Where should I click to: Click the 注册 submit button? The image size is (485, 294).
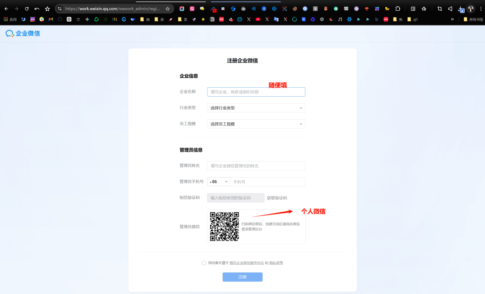click(x=242, y=277)
